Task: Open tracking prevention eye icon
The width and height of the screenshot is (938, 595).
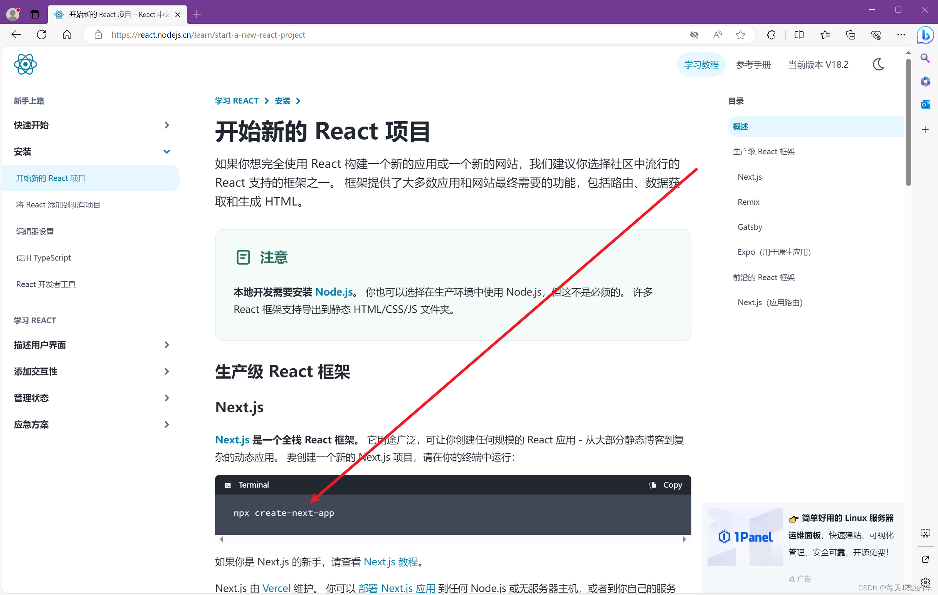Action: [x=694, y=35]
